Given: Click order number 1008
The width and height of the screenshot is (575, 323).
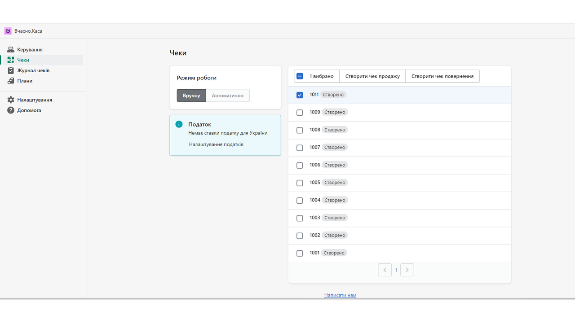Looking at the screenshot, I should tap(314, 130).
